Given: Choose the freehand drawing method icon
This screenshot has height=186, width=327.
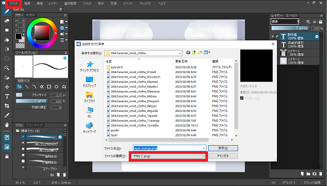Looking at the screenshot, I should tap(19, 86).
